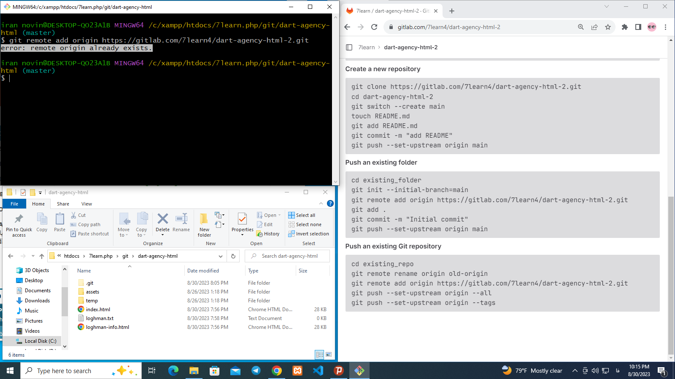Expand the address bar history dropdown
Viewport: 675px width, 379px height.
[220, 256]
